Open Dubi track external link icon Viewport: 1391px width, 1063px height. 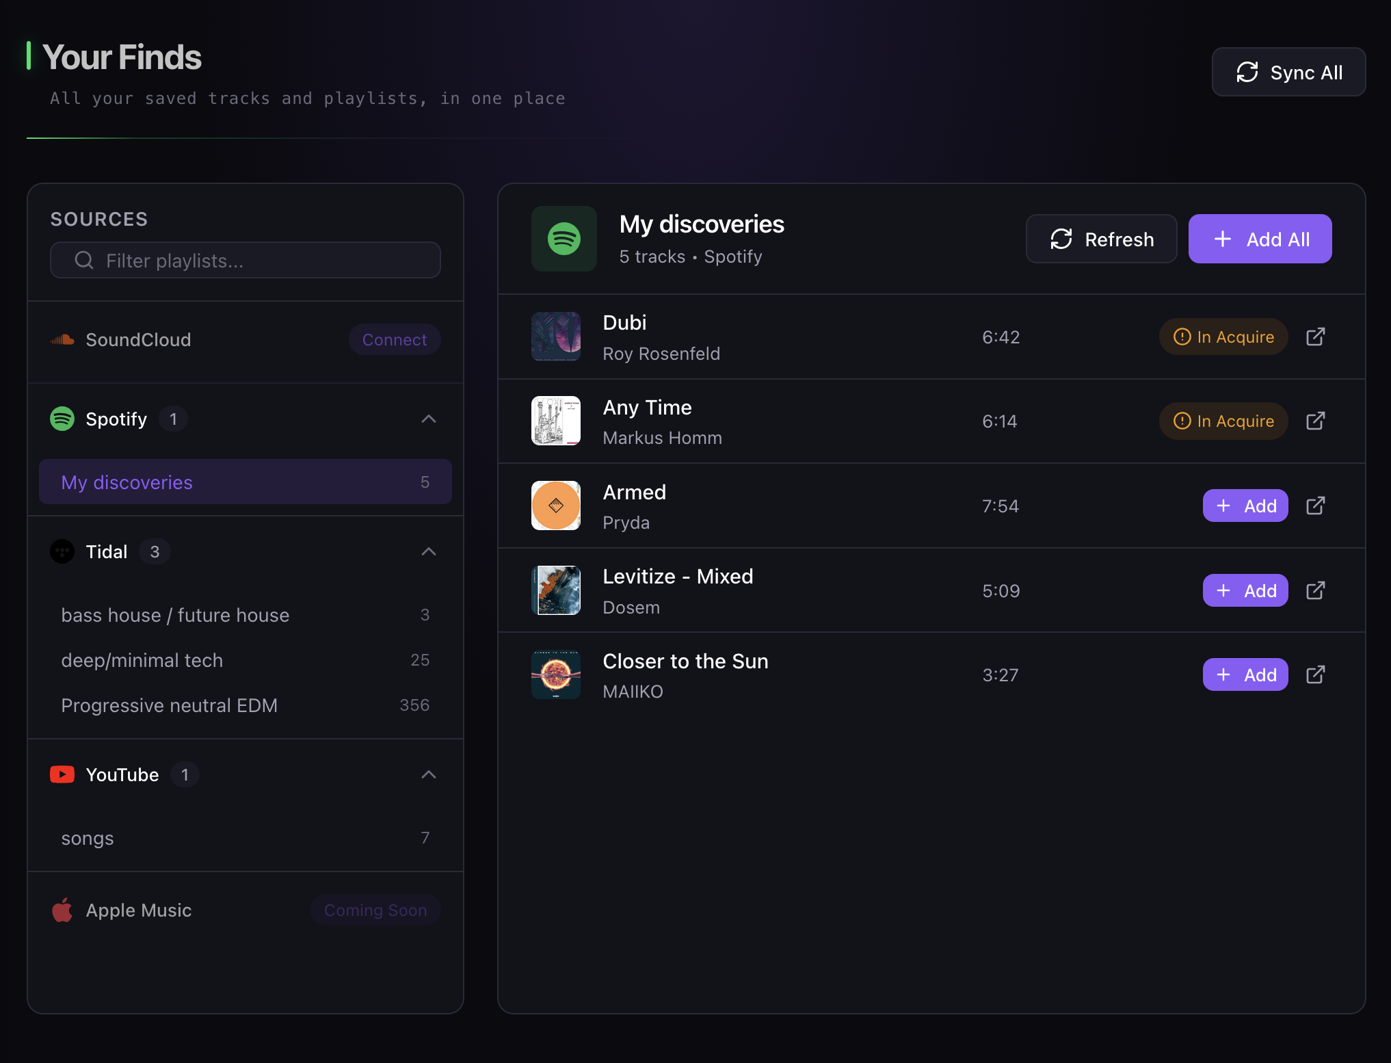coord(1315,337)
